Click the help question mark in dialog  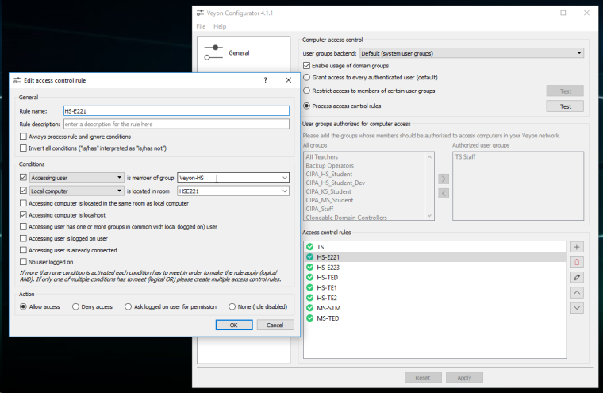click(x=265, y=80)
